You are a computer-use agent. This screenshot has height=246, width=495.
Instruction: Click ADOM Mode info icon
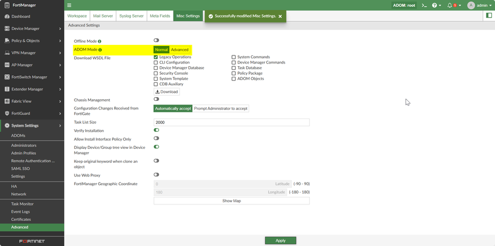click(x=100, y=50)
